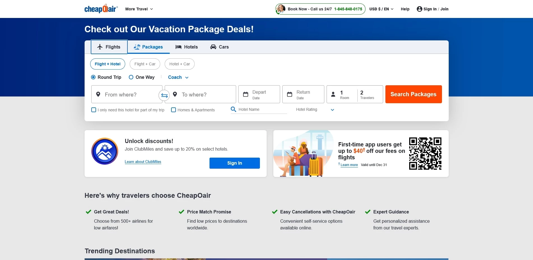Screen dimensions: 533x260
Task: Open the Coach cabin class dropdown
Action: point(178,77)
